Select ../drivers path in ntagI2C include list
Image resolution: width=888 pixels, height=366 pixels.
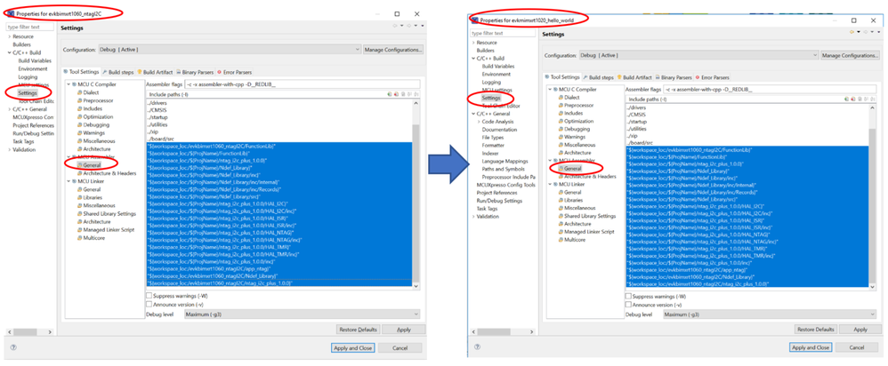(157, 103)
